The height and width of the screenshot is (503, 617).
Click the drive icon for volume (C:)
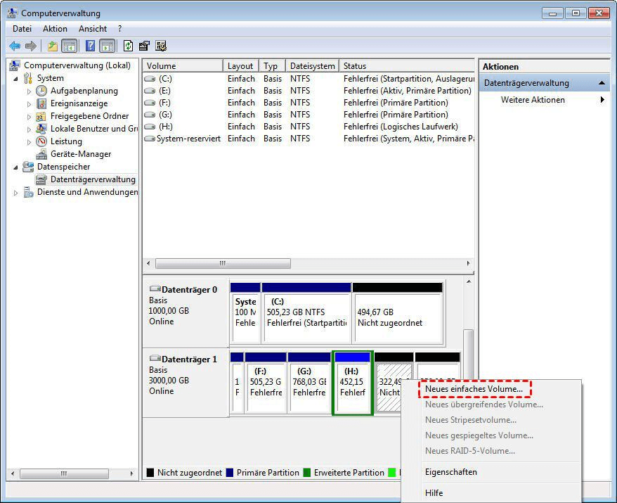click(x=150, y=79)
